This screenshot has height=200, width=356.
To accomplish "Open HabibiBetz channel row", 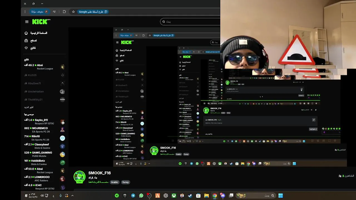I will [x=44, y=162].
